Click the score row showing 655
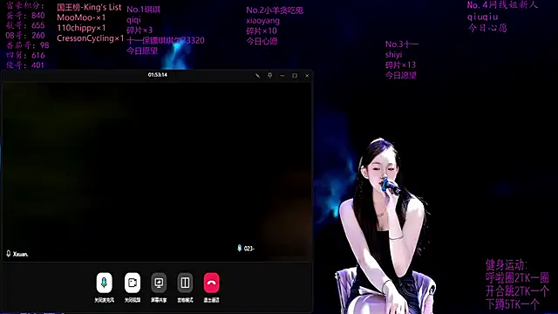This screenshot has width=558, height=314. (x=25, y=25)
